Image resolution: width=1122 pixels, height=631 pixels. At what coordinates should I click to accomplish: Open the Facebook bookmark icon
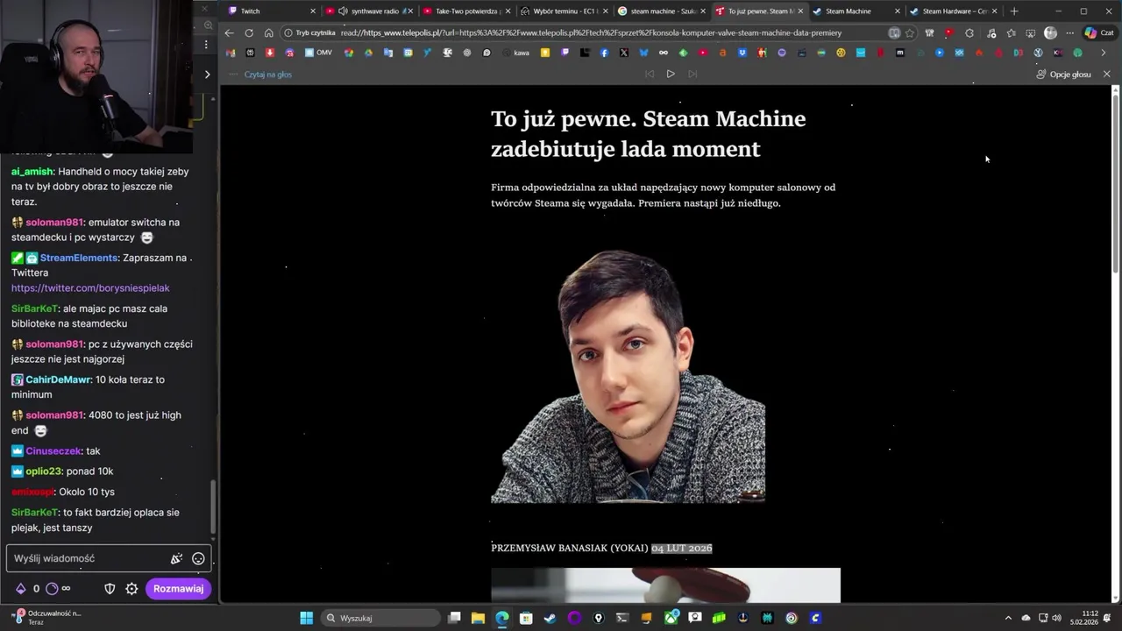pyautogui.click(x=604, y=53)
